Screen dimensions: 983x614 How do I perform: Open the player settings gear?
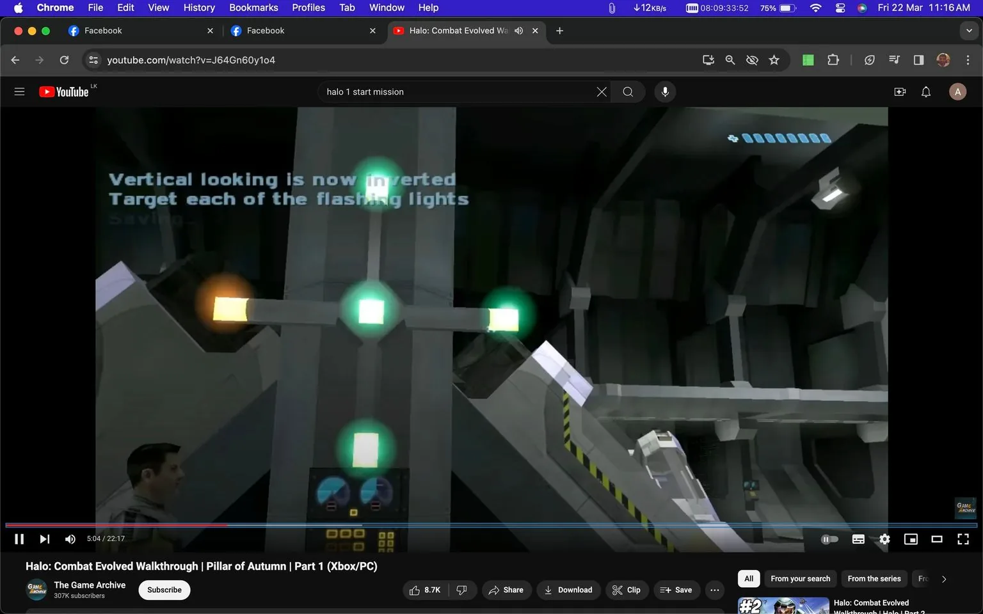pos(884,539)
